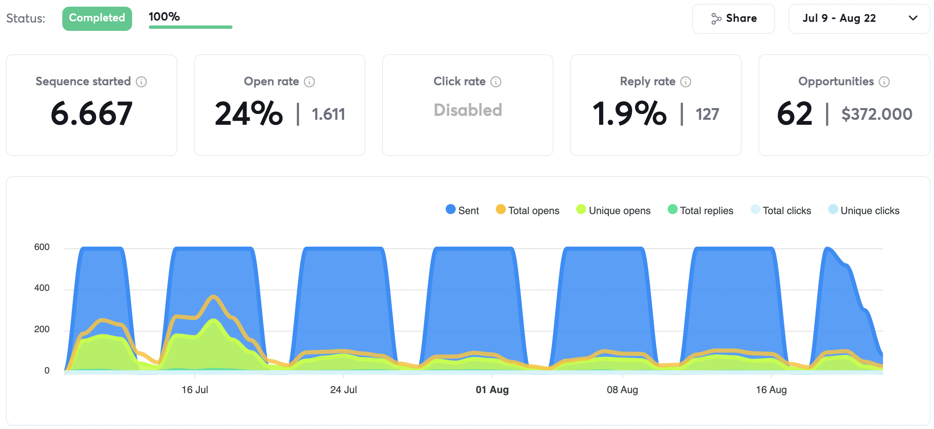This screenshot has width=934, height=429.
Task: Click the Opportunities info icon
Action: tap(884, 82)
